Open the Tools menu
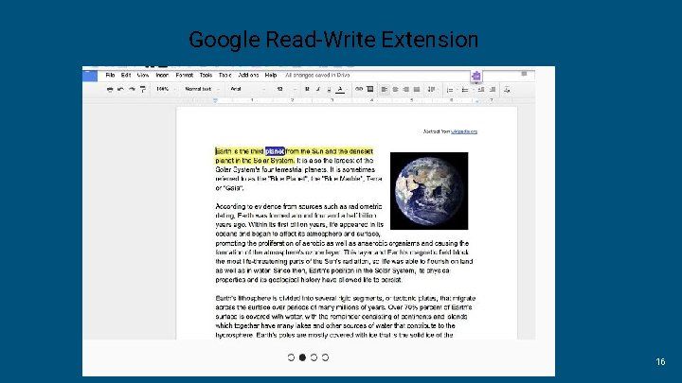 (x=206, y=75)
